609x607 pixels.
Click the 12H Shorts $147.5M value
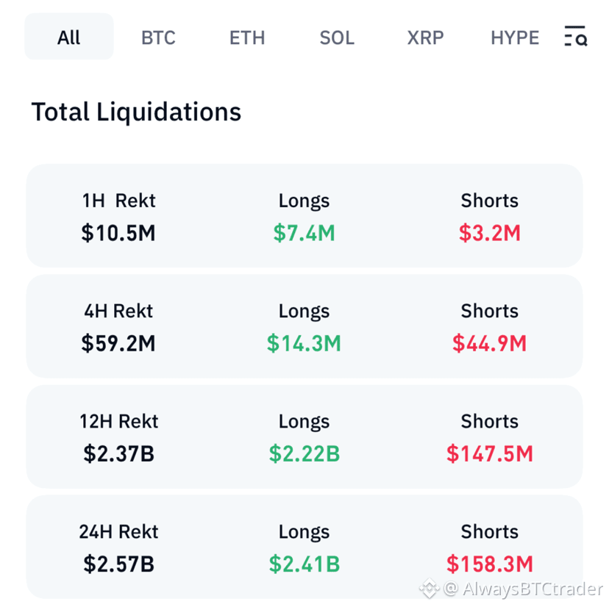(489, 453)
